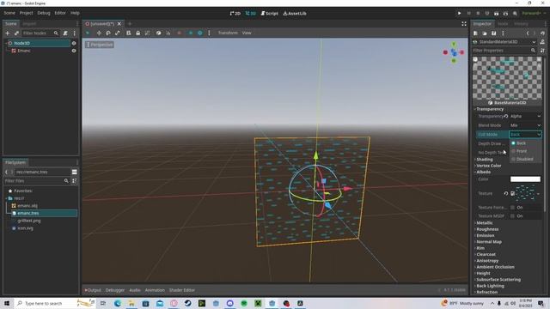Toggle FileSystem split view mode

click(x=75, y=172)
